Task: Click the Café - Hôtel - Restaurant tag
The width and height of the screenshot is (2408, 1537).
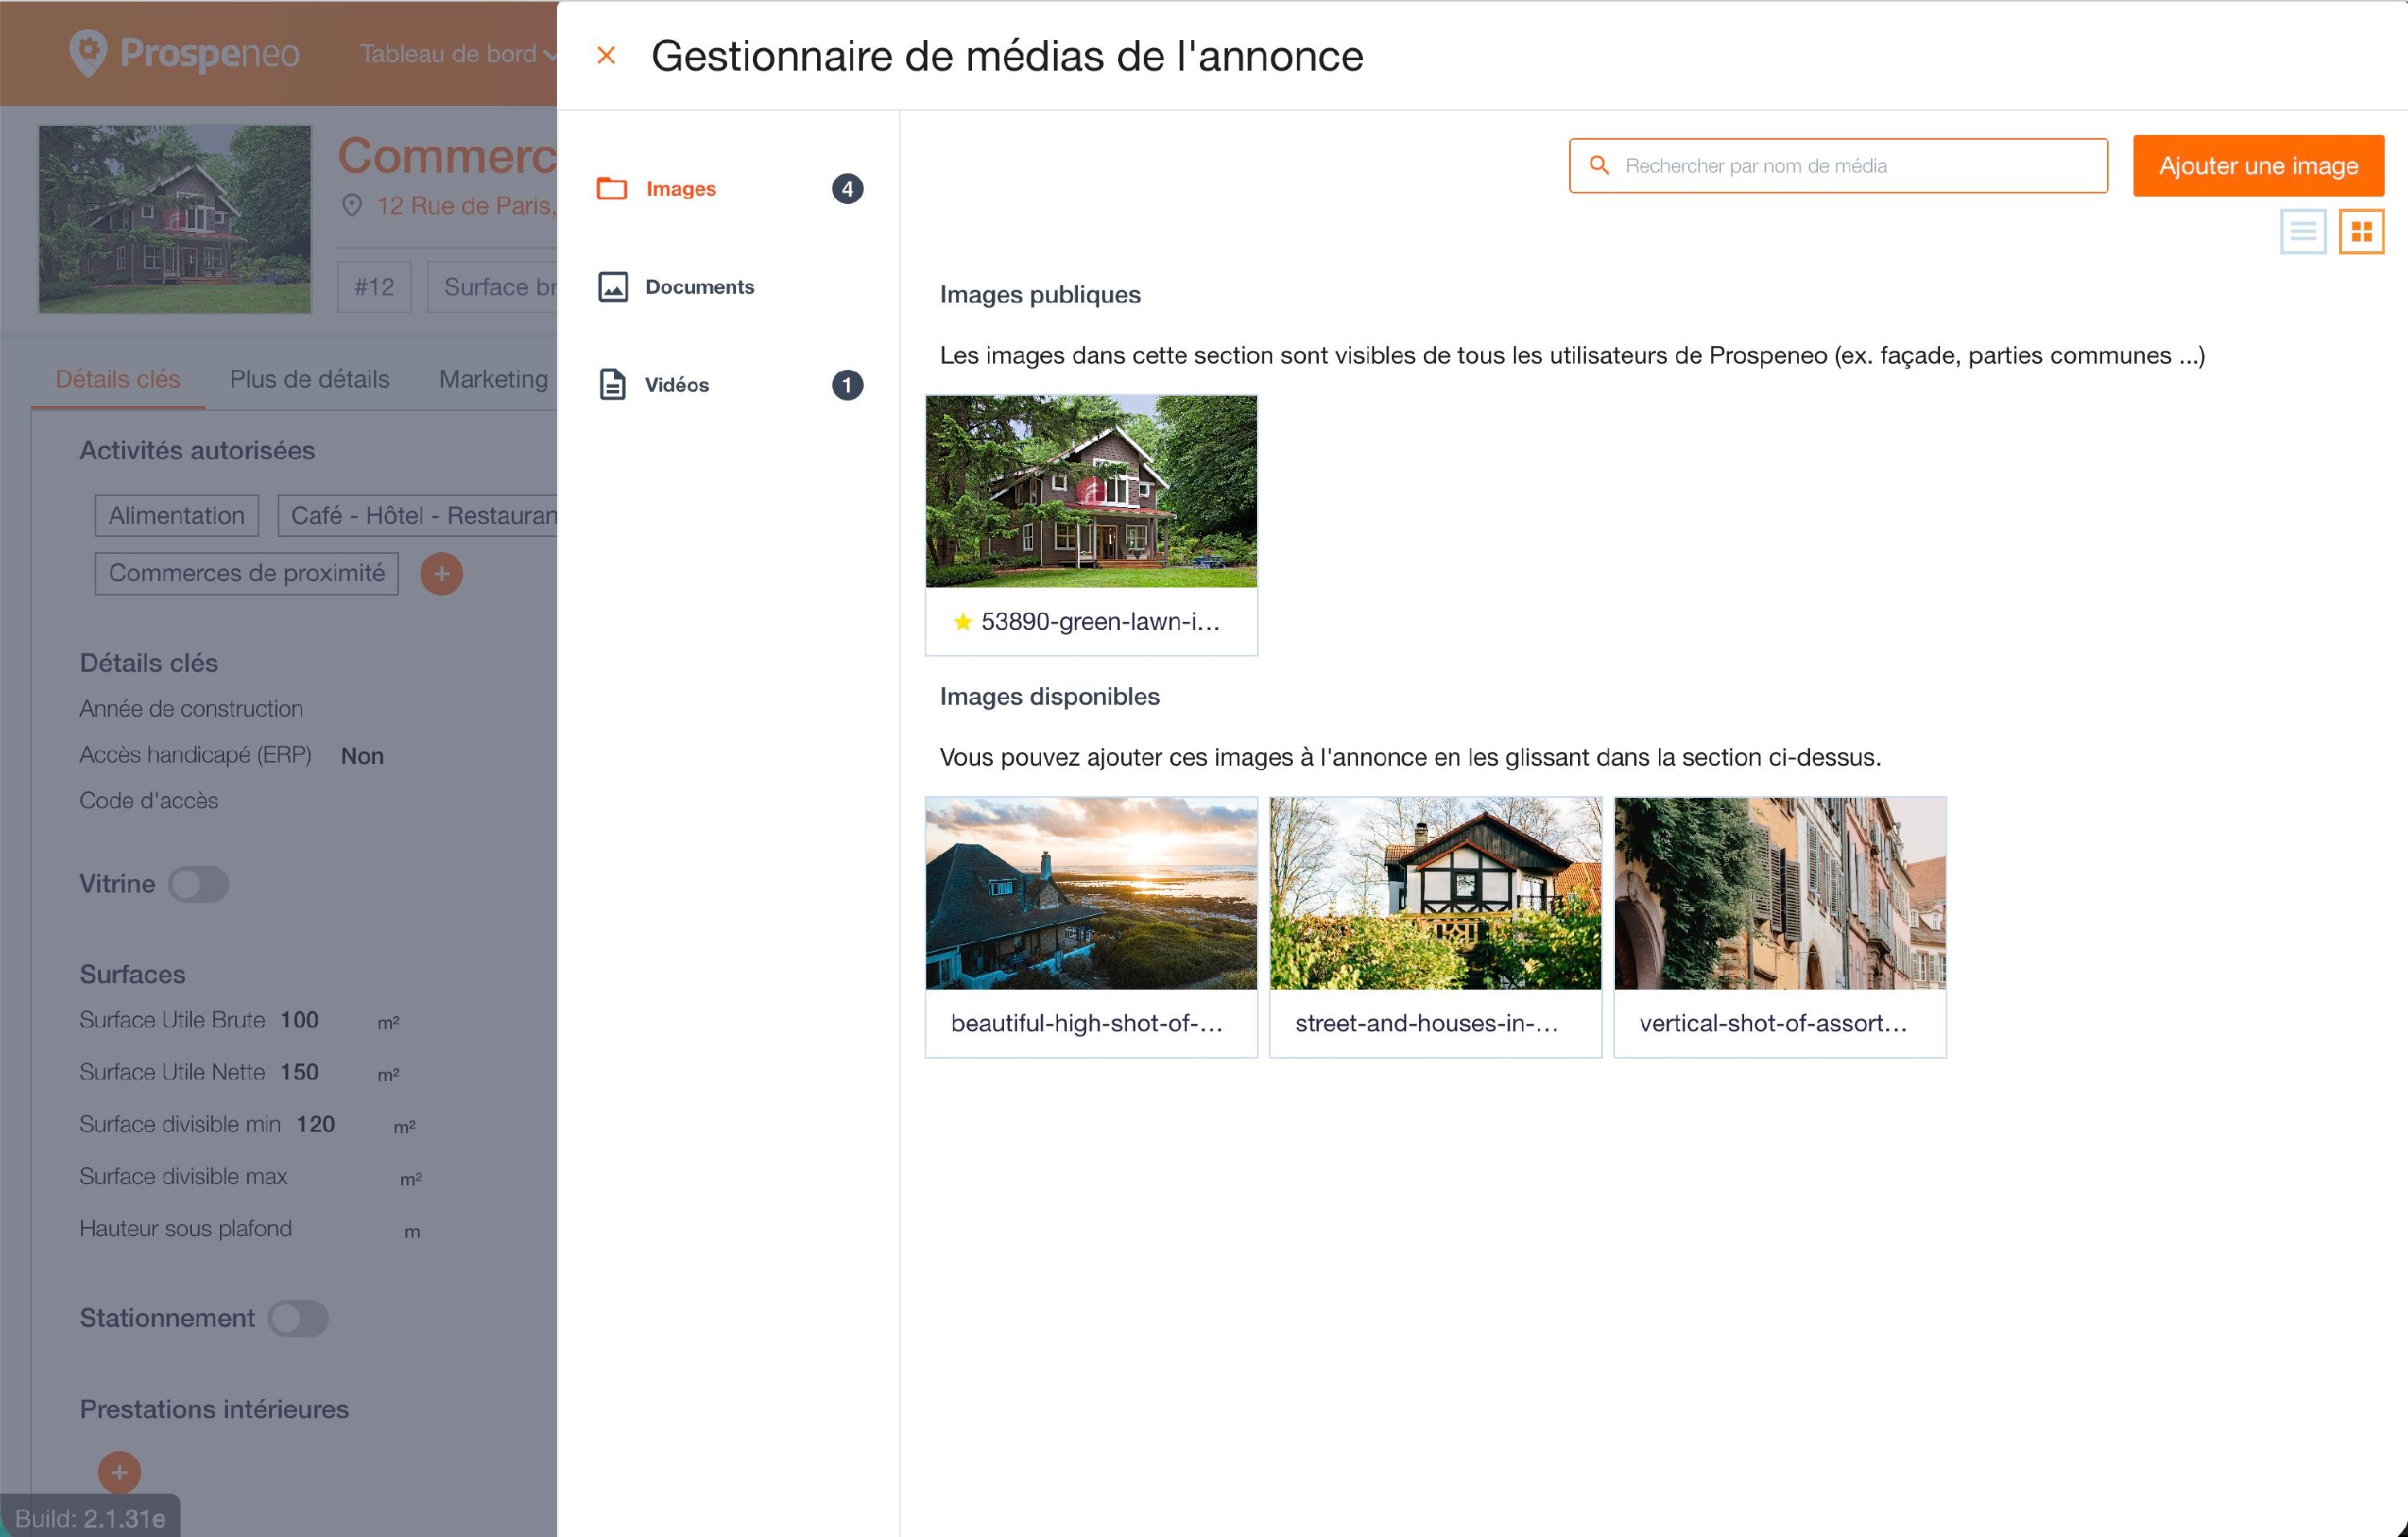Action: click(418, 516)
